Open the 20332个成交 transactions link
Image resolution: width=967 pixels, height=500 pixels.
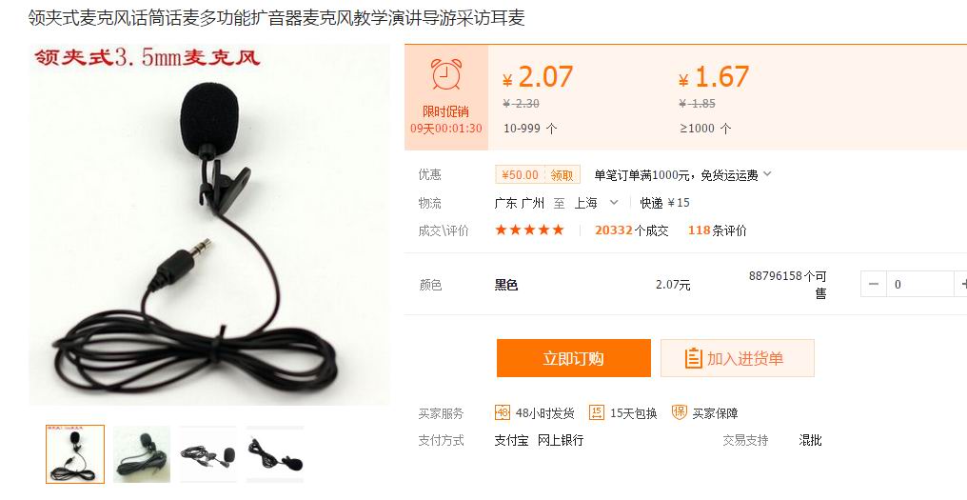[632, 230]
